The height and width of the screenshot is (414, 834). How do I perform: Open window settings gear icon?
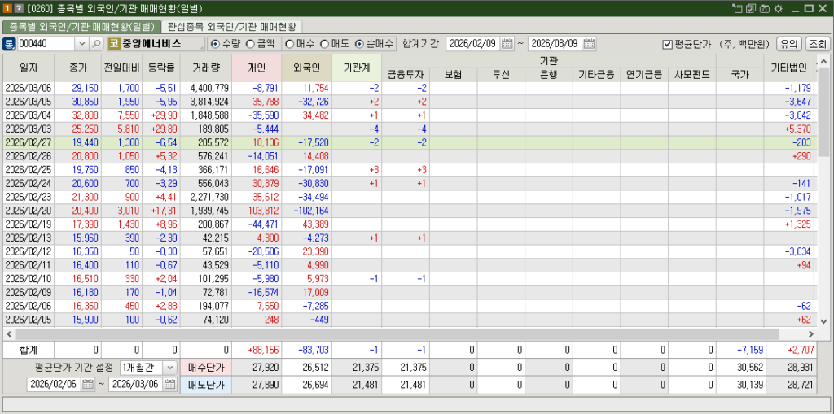(778, 8)
